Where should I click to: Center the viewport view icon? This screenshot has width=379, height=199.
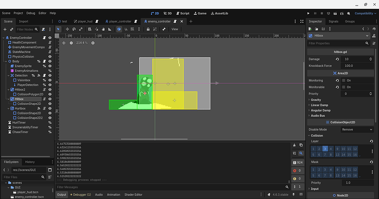(64, 43)
